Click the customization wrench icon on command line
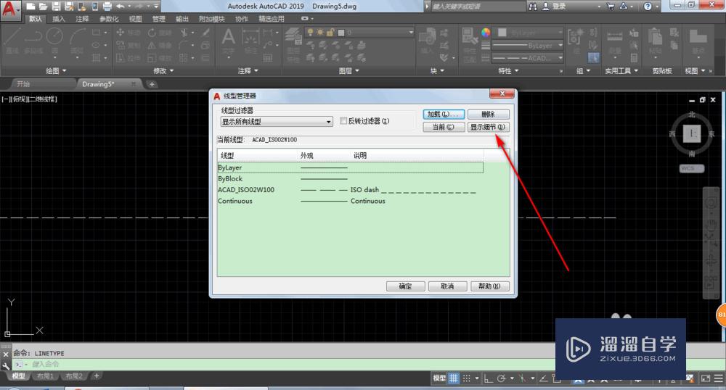This screenshot has height=390, width=726. [x=6, y=365]
